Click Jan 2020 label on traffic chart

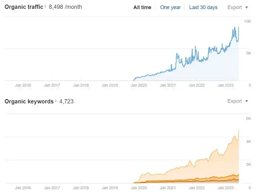(x=139, y=85)
